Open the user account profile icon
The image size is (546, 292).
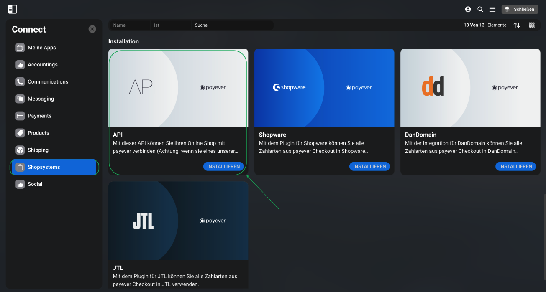point(468,9)
